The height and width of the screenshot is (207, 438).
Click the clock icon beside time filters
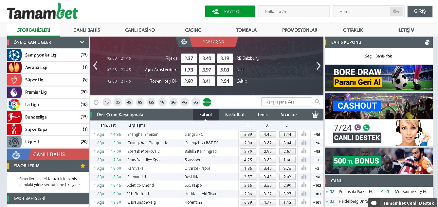tap(96, 102)
